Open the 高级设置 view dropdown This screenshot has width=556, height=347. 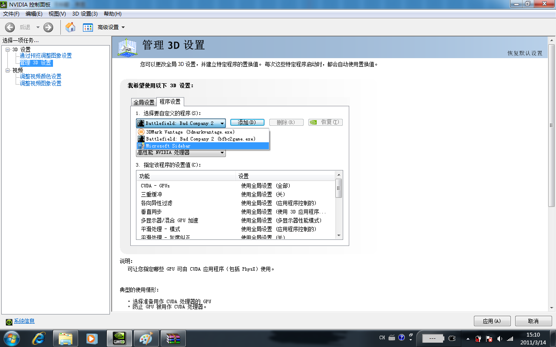(x=111, y=27)
